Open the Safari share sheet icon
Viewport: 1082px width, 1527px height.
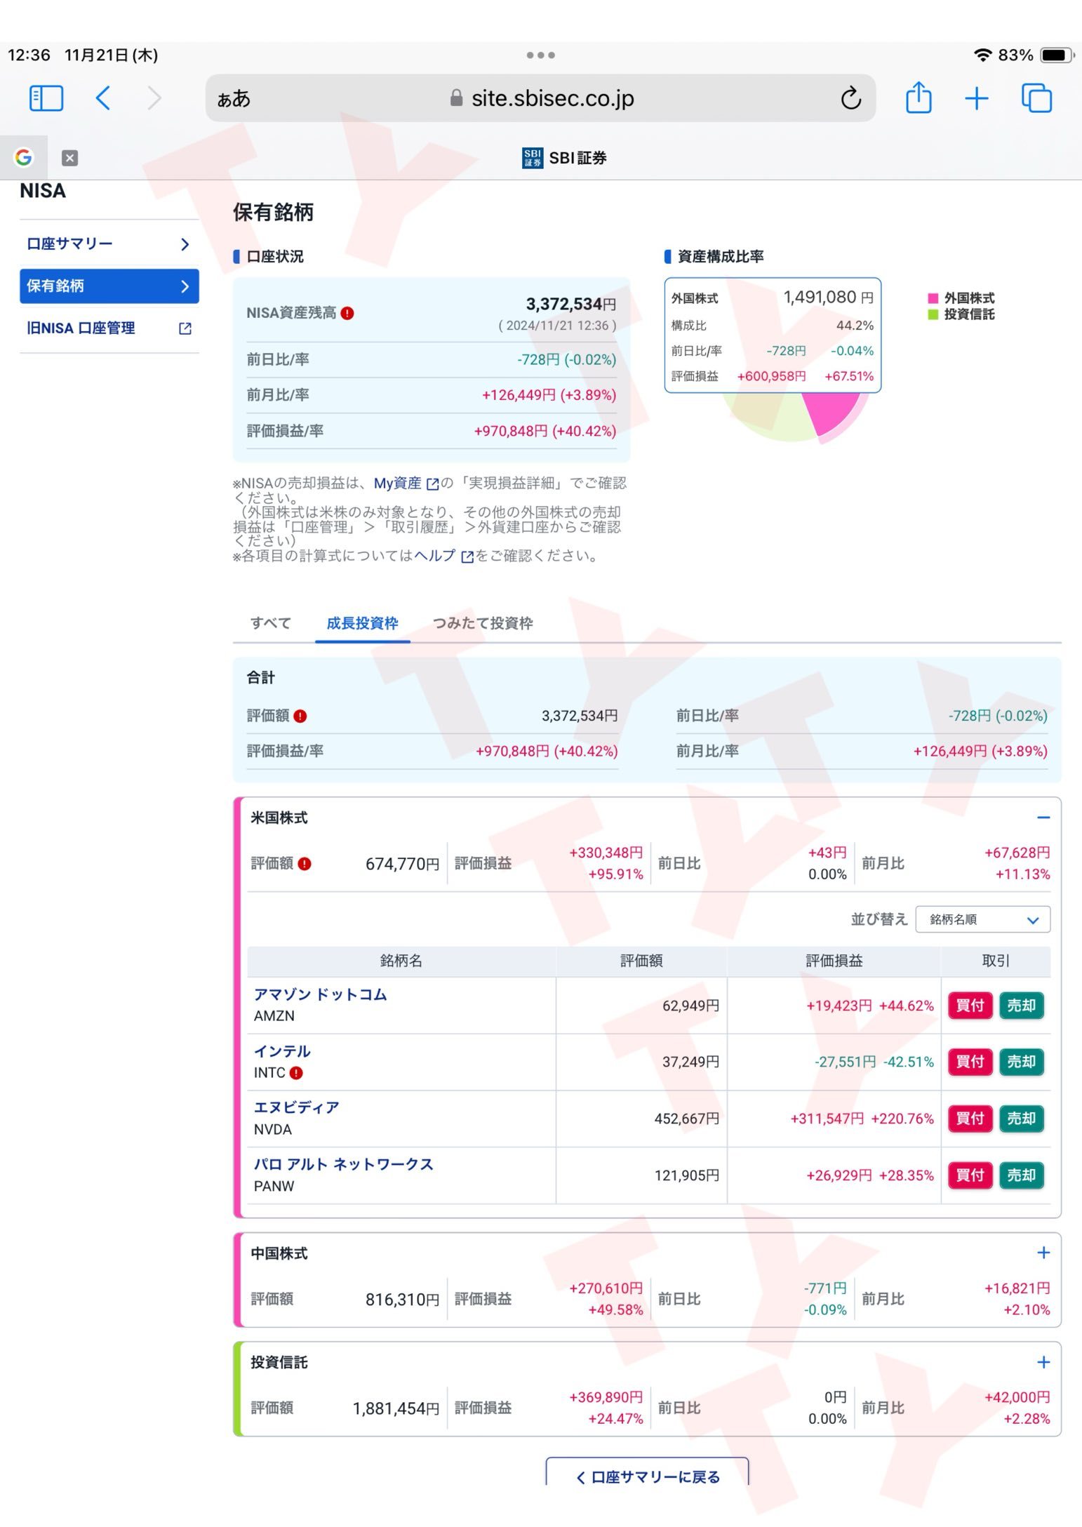click(x=919, y=97)
